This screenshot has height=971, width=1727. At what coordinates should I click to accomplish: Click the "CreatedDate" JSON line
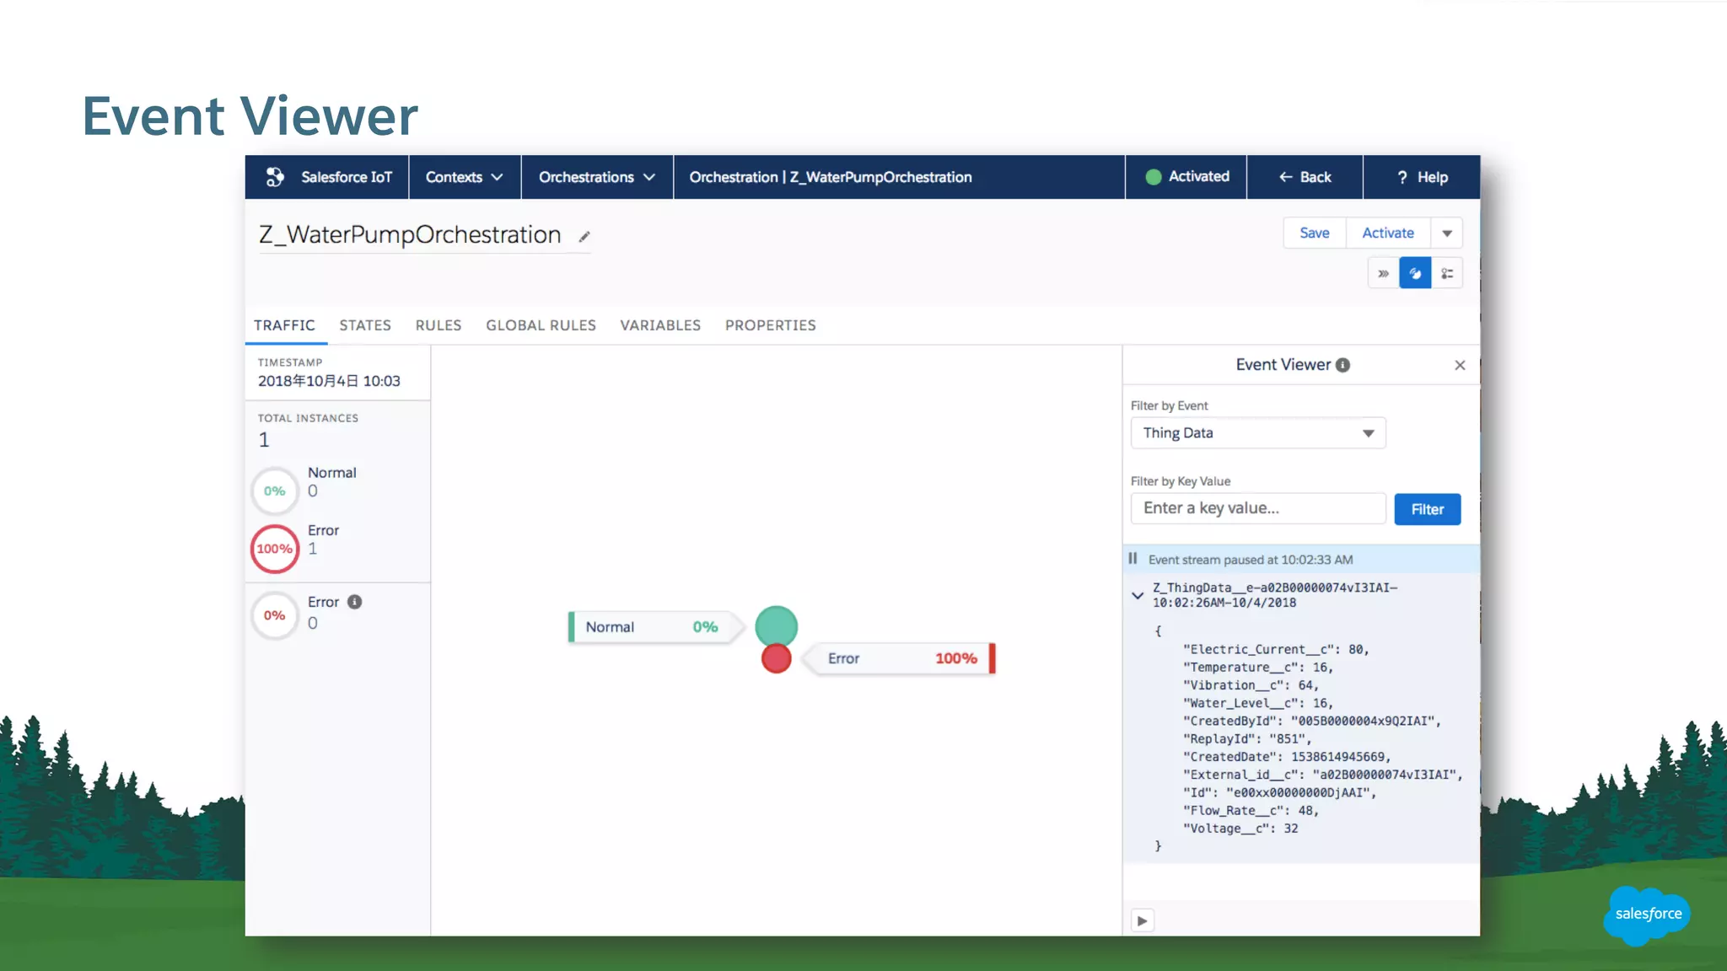1287,757
